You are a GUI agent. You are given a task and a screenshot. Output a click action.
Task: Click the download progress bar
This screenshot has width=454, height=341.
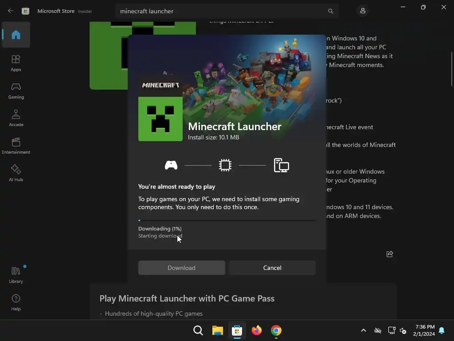pyautogui.click(x=227, y=220)
